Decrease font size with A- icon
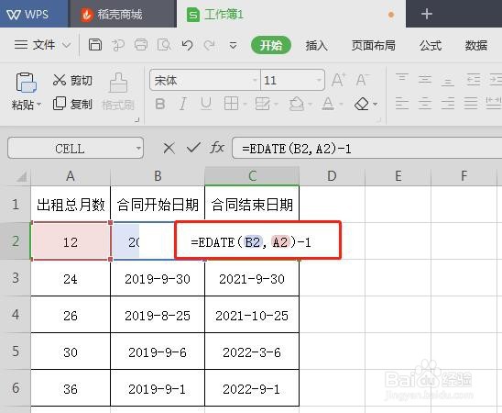 click(362, 80)
